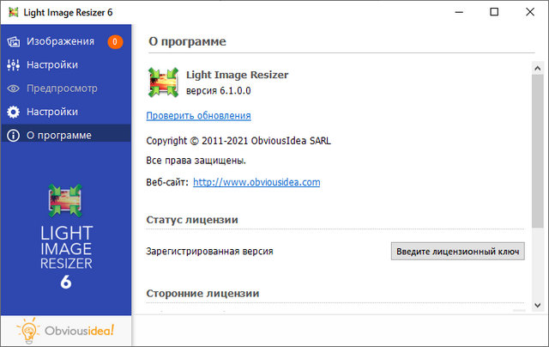Minimize the Light Image Resizer window

click(455, 12)
